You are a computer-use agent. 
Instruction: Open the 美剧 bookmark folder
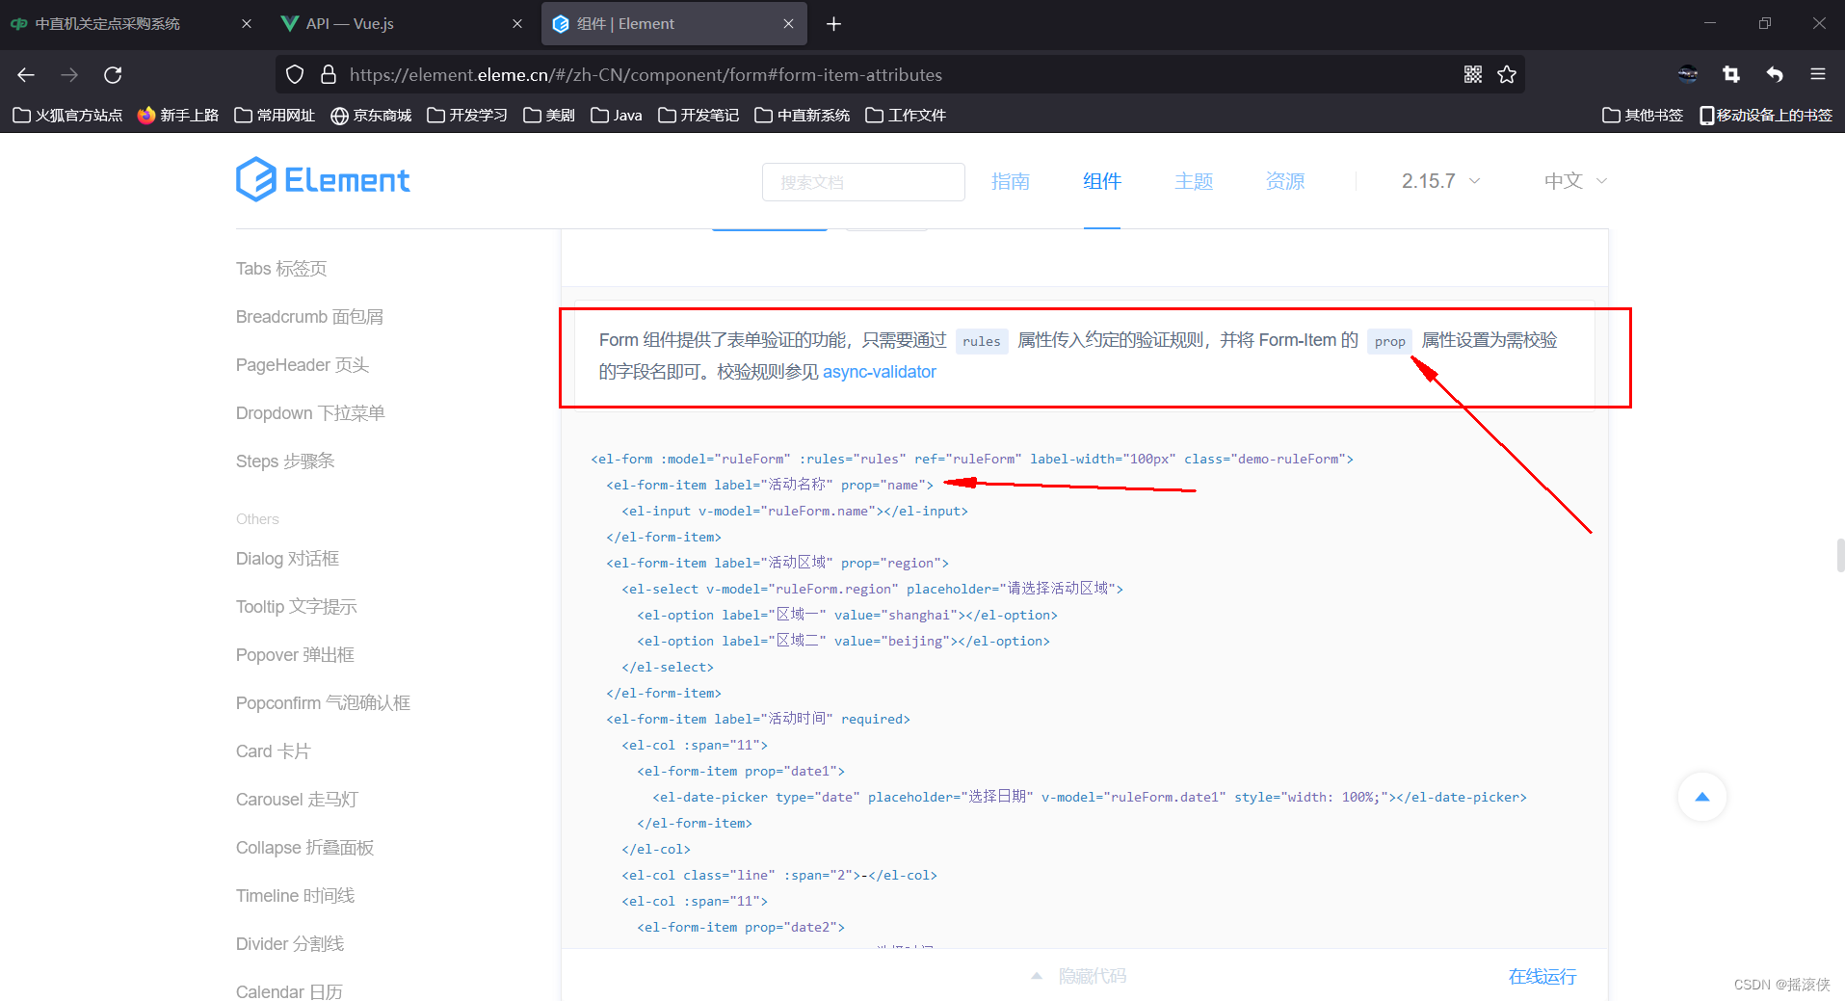(549, 115)
